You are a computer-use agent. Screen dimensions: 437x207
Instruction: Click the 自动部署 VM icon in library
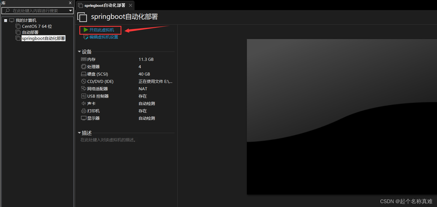point(18,32)
